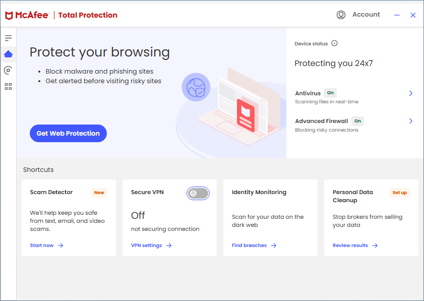Click the Set up badge on Personal Data Cleanup

[399, 193]
